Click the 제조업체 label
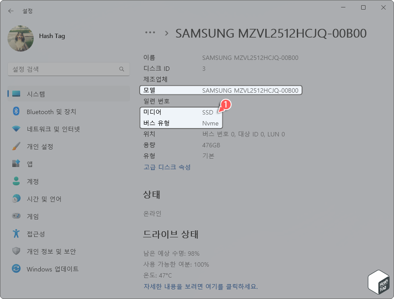 (155, 79)
